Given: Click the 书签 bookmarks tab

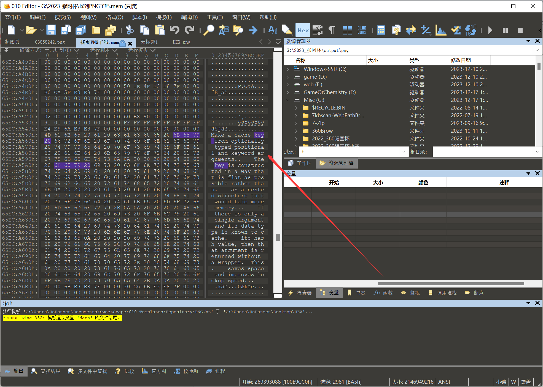Looking at the screenshot, I should click(357, 293).
